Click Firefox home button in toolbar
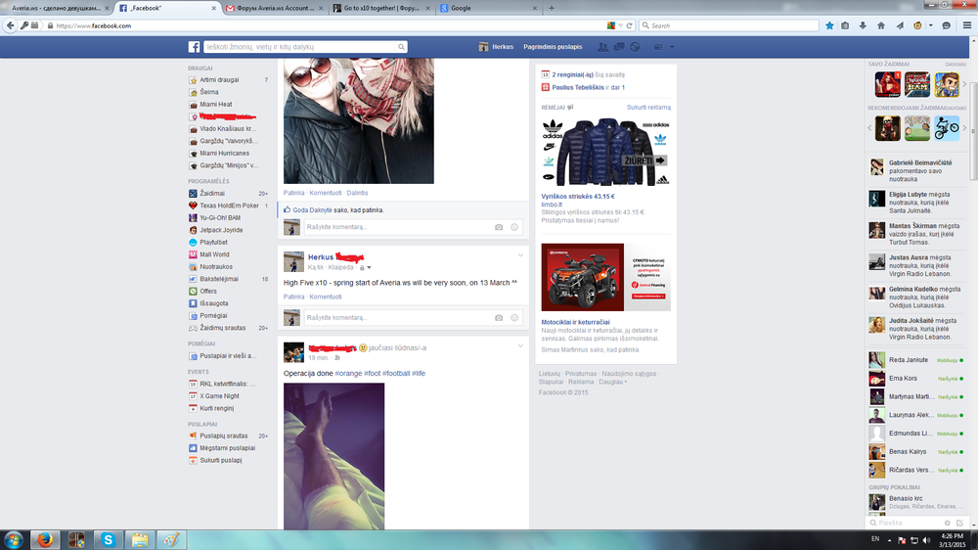 [881, 25]
